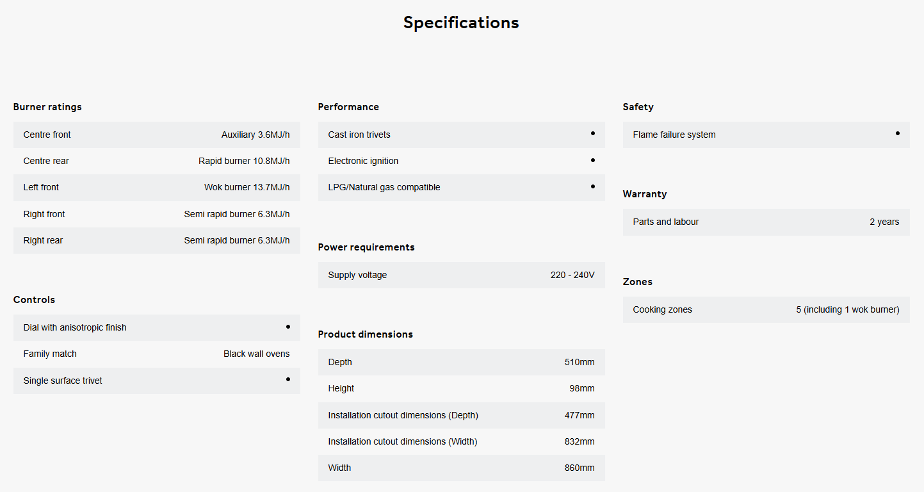Click the Centre front burner row label
The image size is (924, 492).
pyautogui.click(x=47, y=135)
